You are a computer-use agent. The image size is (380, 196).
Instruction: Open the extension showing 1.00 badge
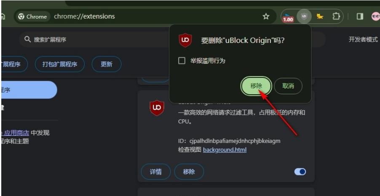[x=288, y=17]
